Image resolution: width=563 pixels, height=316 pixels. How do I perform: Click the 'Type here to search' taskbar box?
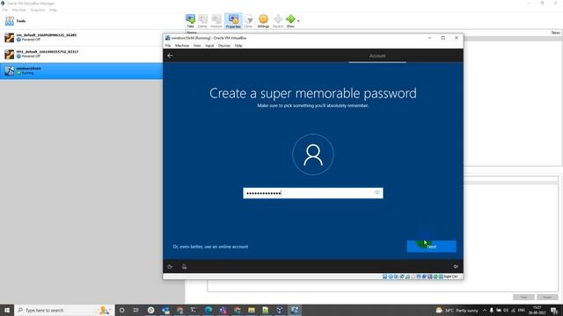point(64,310)
